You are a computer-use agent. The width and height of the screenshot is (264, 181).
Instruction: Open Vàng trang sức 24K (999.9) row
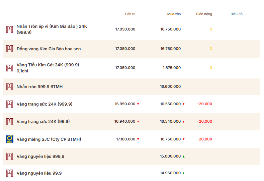tap(44, 104)
